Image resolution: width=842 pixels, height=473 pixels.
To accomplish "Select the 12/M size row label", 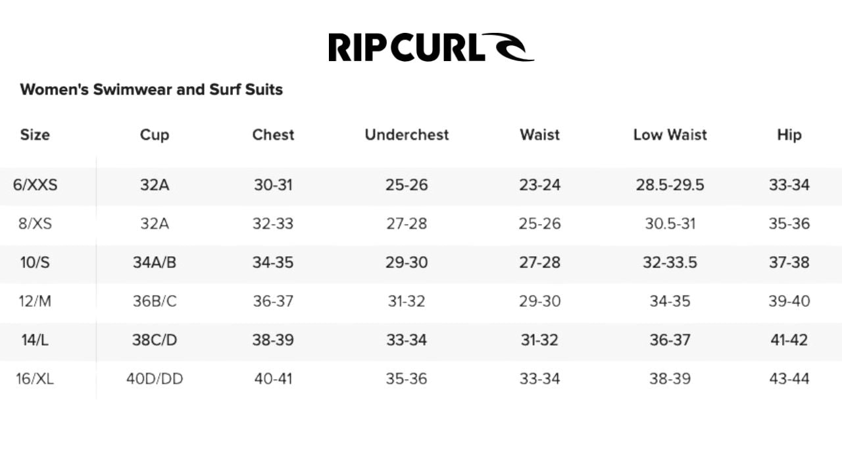I will (36, 302).
